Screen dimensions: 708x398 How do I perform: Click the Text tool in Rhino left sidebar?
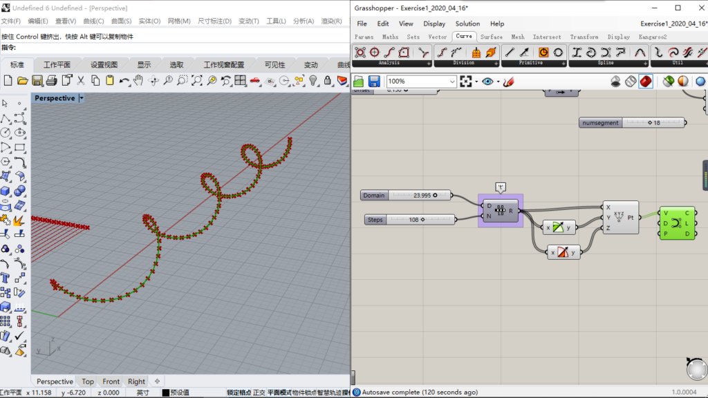[6, 278]
